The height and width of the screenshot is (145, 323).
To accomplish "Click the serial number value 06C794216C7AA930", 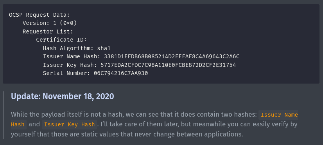I will coord(121,73).
